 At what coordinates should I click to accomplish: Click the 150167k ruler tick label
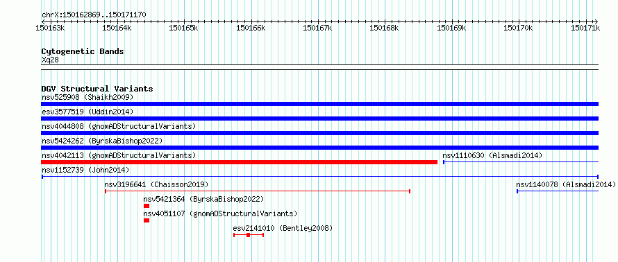click(x=317, y=28)
